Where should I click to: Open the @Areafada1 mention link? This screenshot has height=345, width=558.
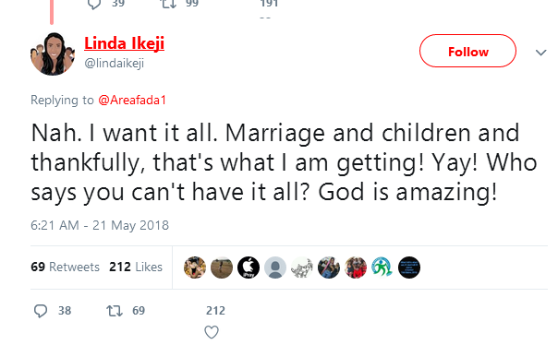[x=132, y=101]
